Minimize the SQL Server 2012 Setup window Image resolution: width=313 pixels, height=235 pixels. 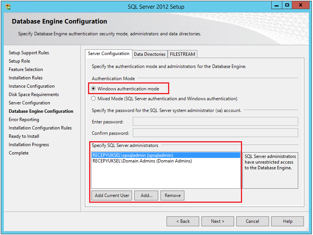pyautogui.click(x=277, y=5)
